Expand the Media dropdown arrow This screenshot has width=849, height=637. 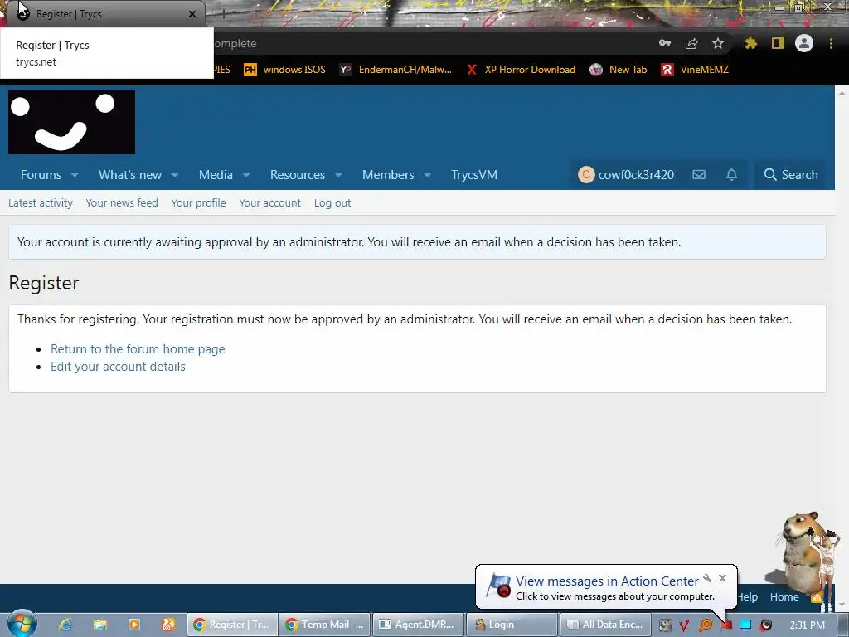coord(246,175)
